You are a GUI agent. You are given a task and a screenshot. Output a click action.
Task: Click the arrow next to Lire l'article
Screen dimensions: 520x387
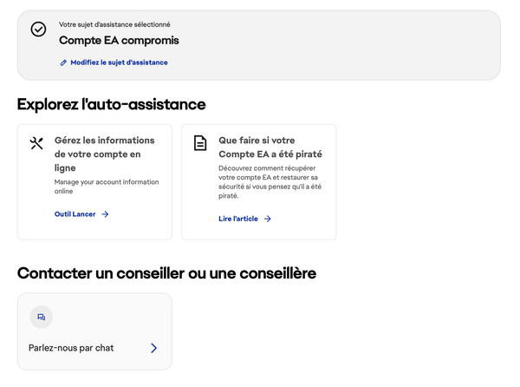coord(268,219)
